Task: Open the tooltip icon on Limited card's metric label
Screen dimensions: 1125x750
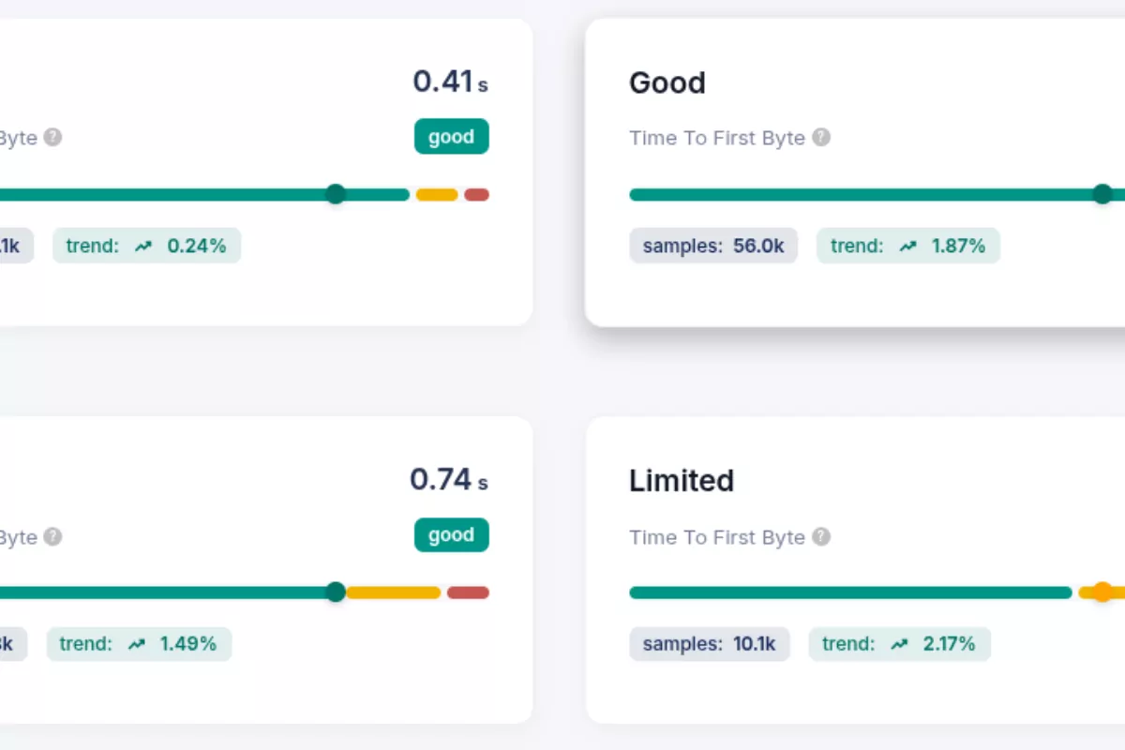Action: point(821,536)
